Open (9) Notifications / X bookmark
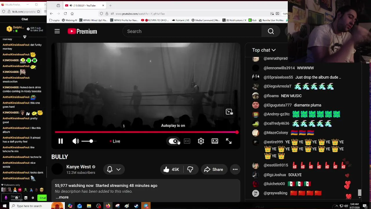The image size is (371, 209). point(234,20)
